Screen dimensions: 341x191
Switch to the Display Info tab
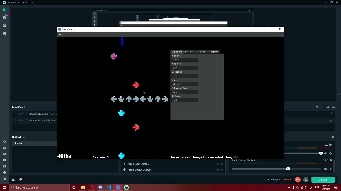pos(177,52)
